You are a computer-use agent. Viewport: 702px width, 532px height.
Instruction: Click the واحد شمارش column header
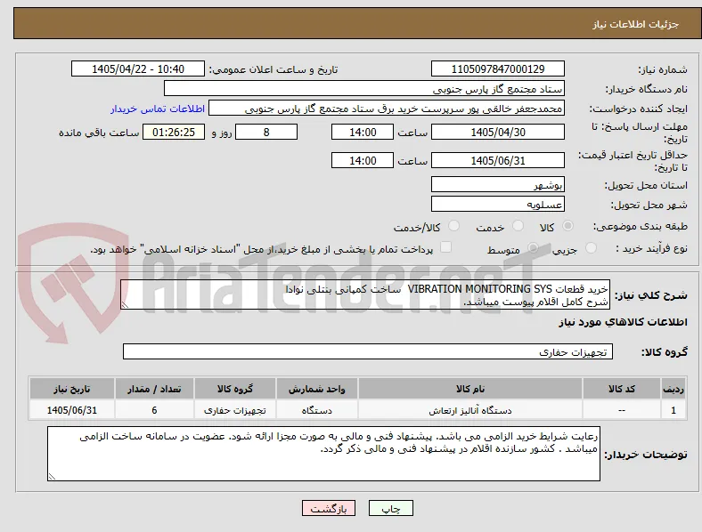pos(317,389)
